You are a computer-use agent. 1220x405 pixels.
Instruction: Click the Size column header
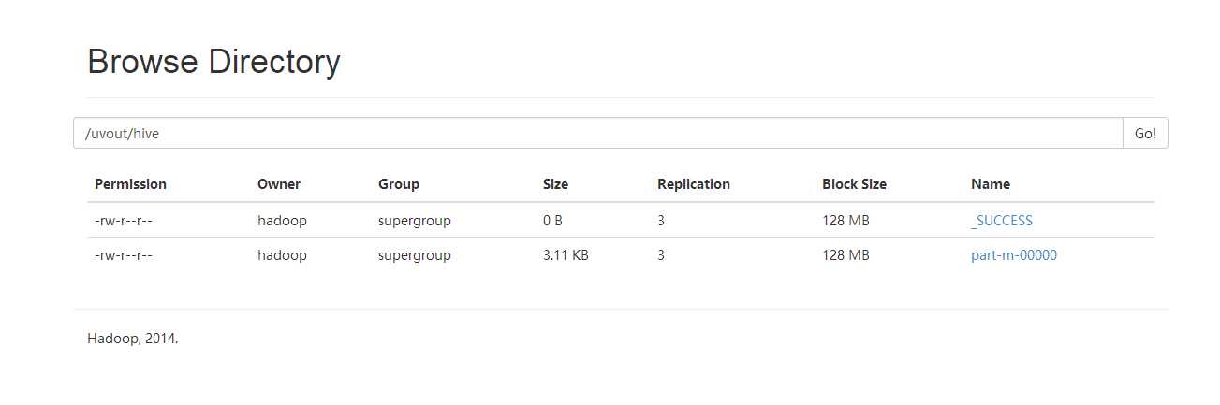click(555, 184)
